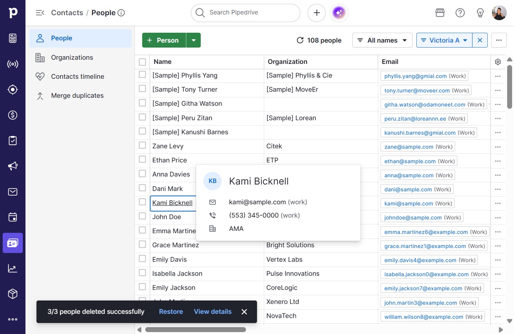Check the Anna Davies row checkbox
This screenshot has height=334, width=514.
pos(143,173)
